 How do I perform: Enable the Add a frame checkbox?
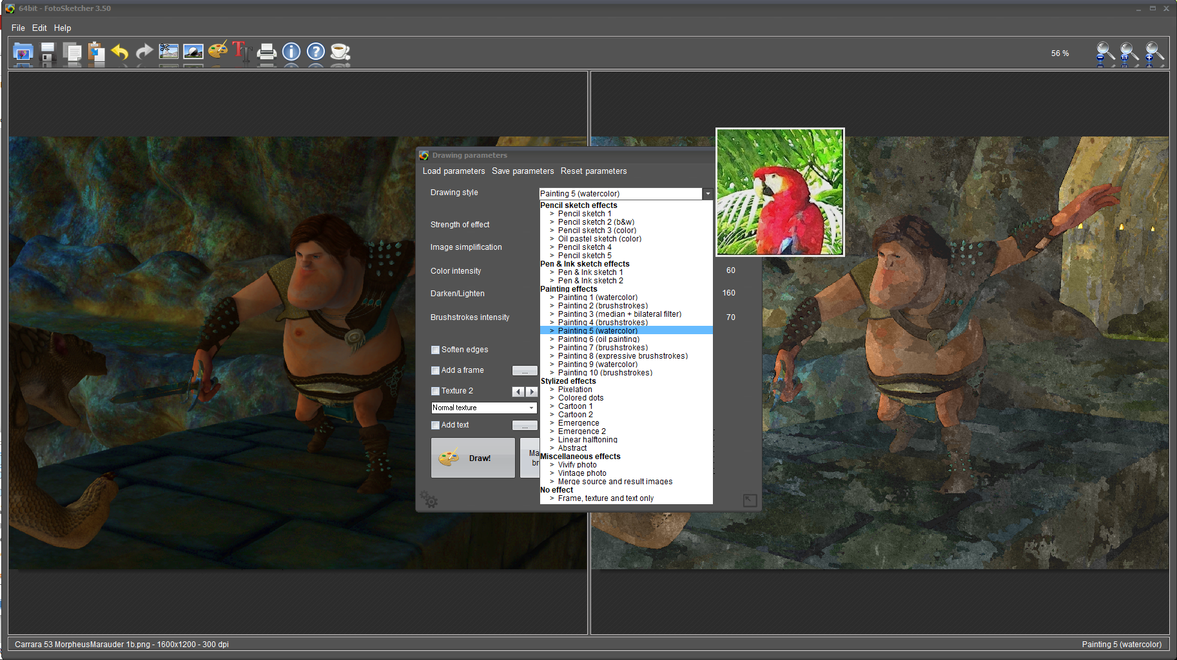[x=435, y=370]
